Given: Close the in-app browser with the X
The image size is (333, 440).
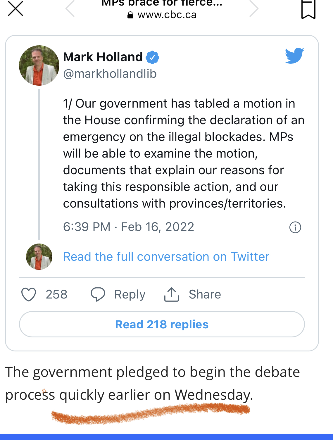Looking at the screenshot, I should [x=15, y=8].
